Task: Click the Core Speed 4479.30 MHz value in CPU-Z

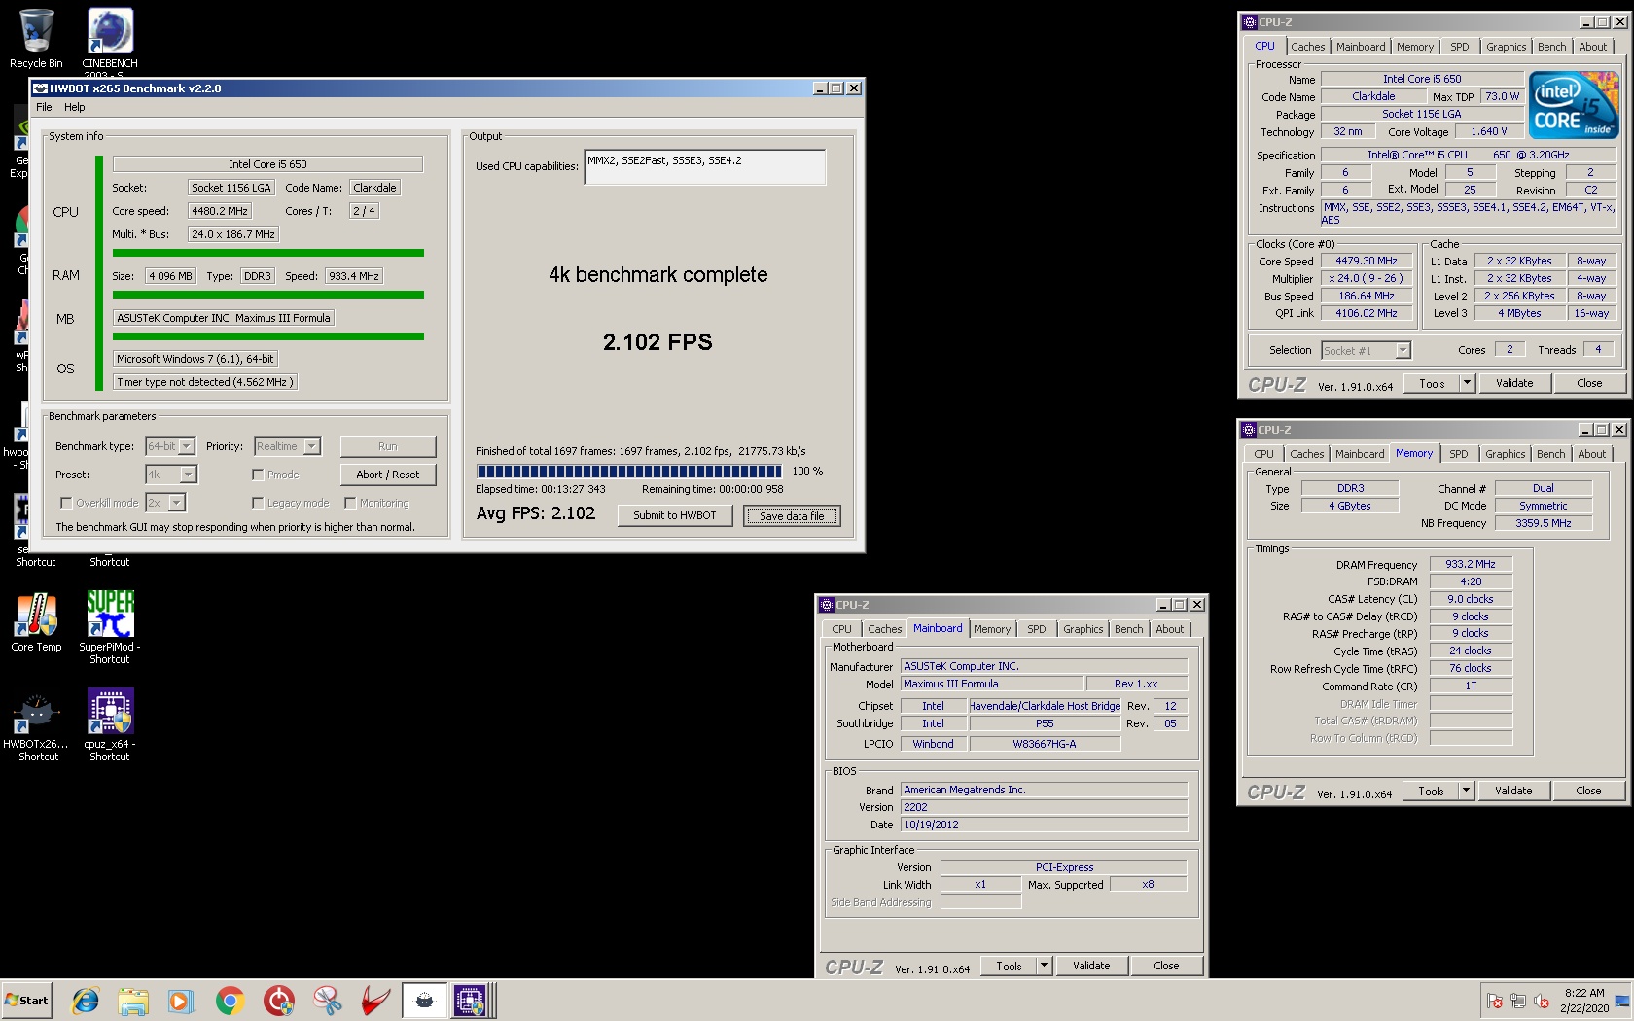Action: (x=1366, y=262)
